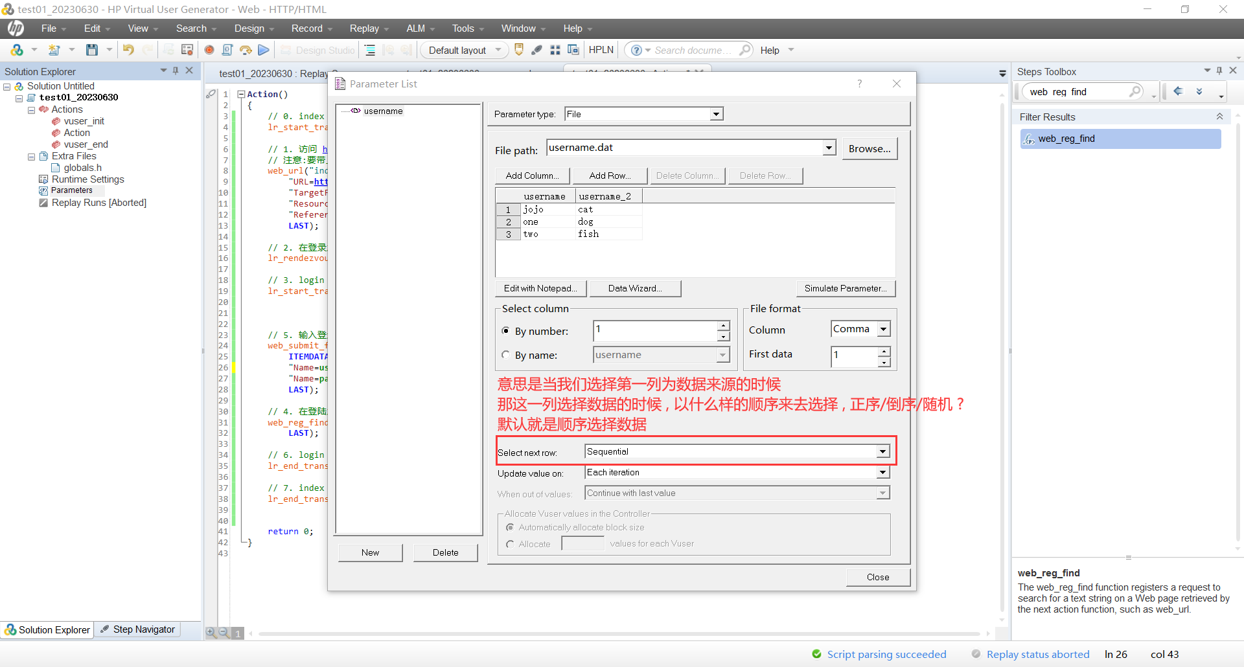Collapse the Actions tree node
Image resolution: width=1244 pixels, height=667 pixels.
pyautogui.click(x=31, y=110)
